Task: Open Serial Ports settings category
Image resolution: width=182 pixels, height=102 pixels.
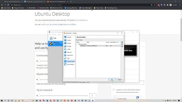Action: (69, 55)
